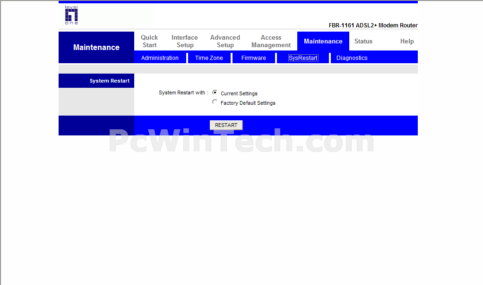The image size is (483, 285).
Task: Open the Interface Setup tab
Action: pos(185,41)
